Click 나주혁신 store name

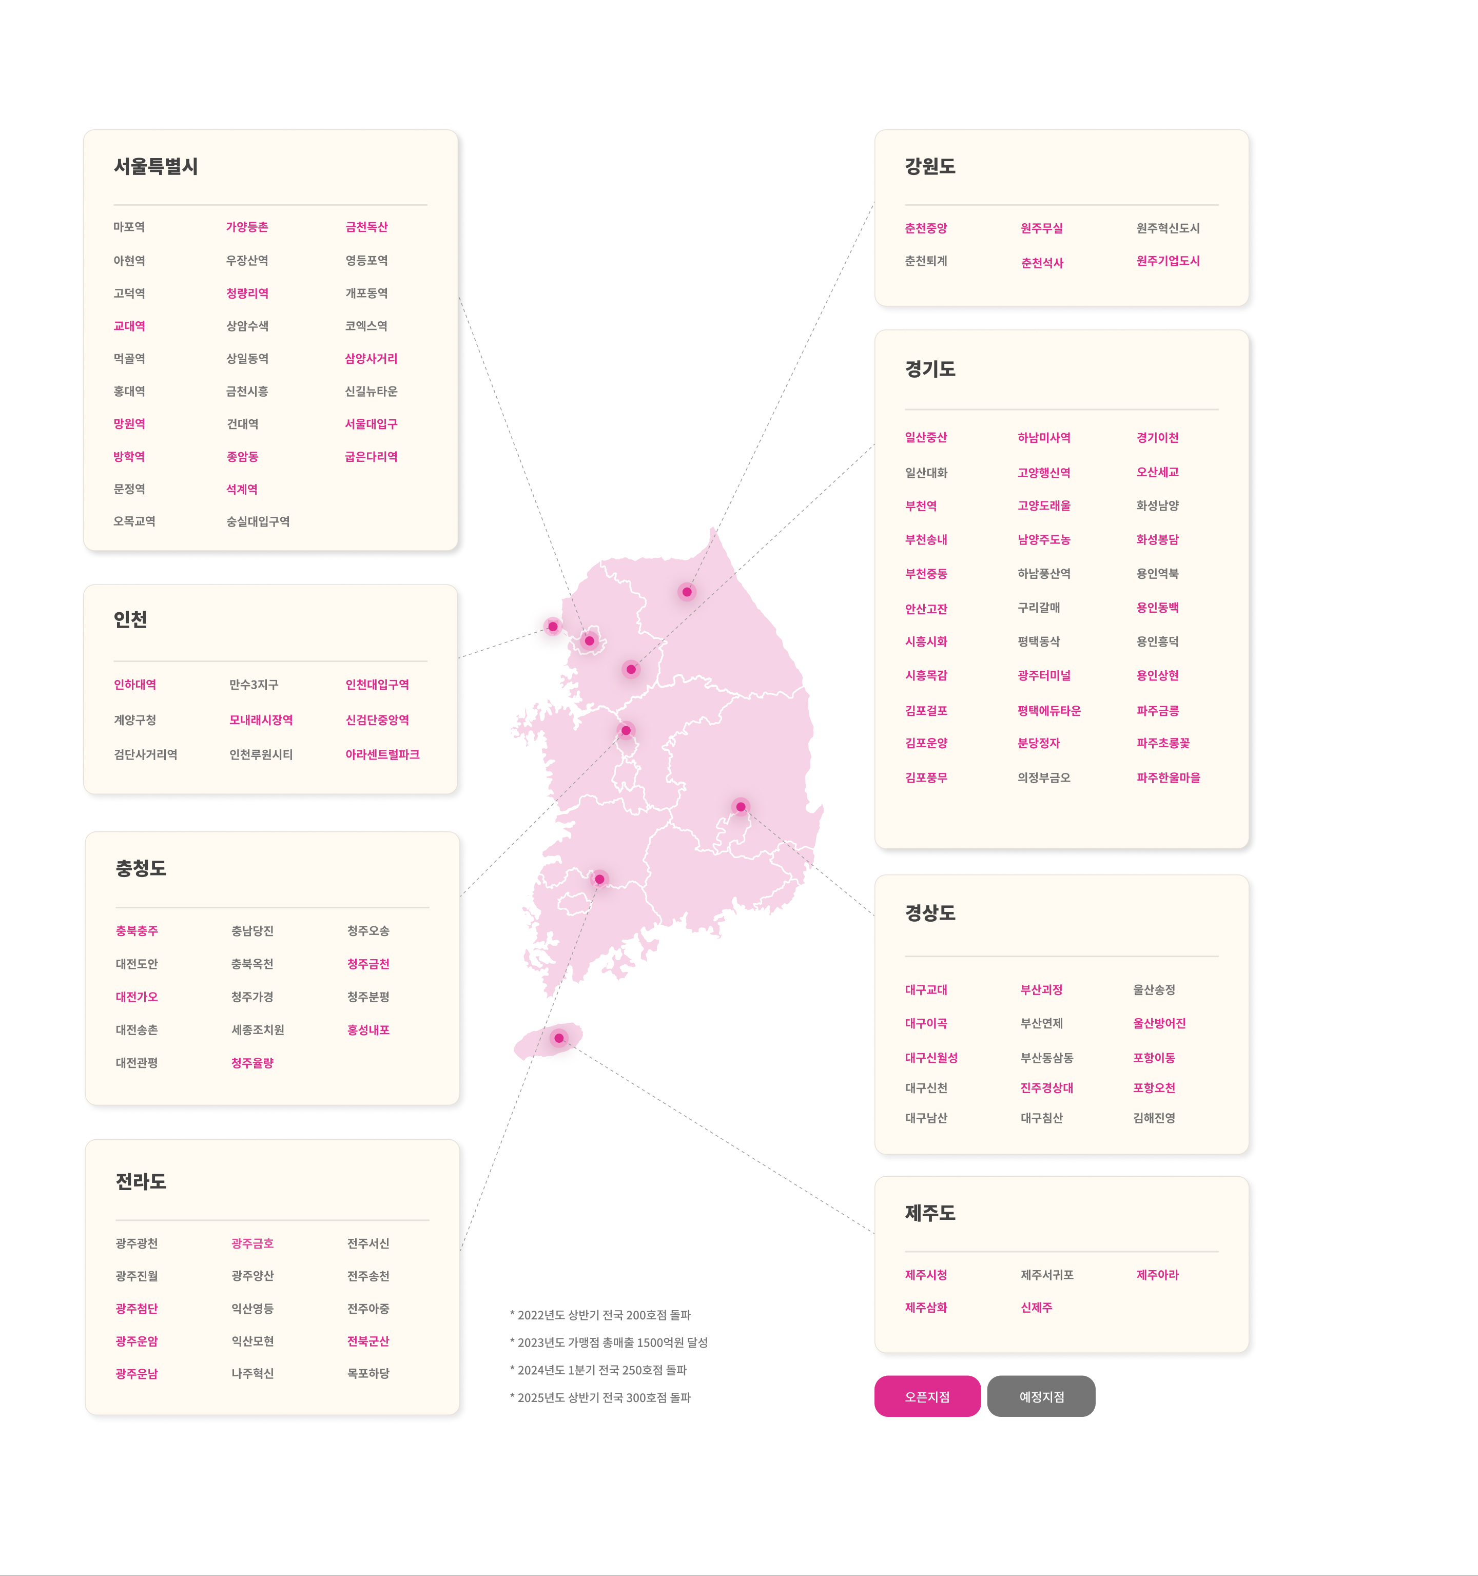coord(252,1373)
